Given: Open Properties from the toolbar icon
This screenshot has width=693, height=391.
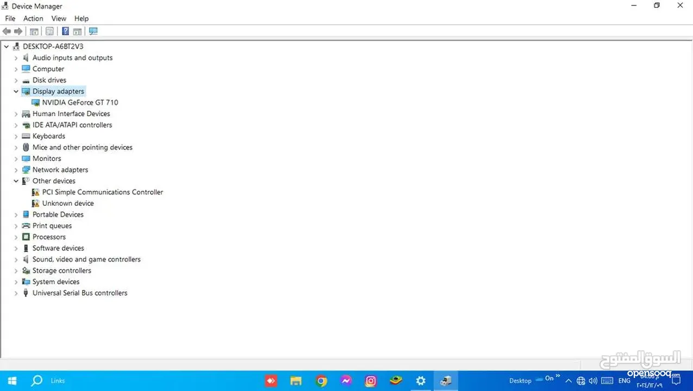Looking at the screenshot, I should click(x=49, y=31).
